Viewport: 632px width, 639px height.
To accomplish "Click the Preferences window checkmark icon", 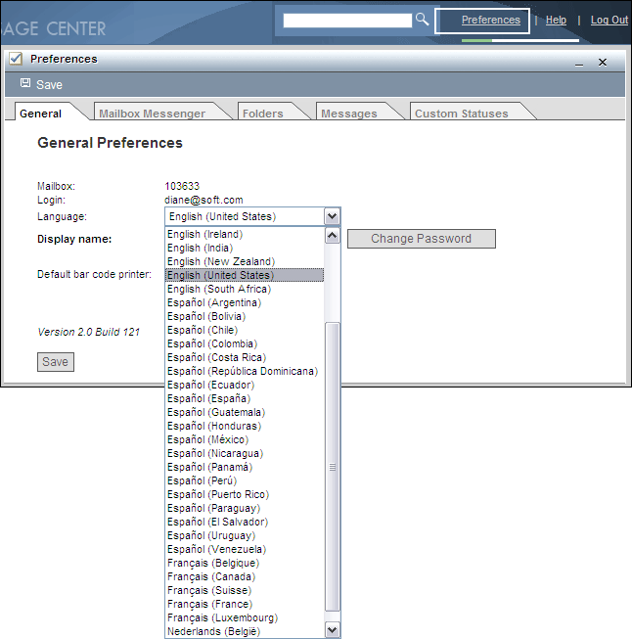I will (16, 60).
